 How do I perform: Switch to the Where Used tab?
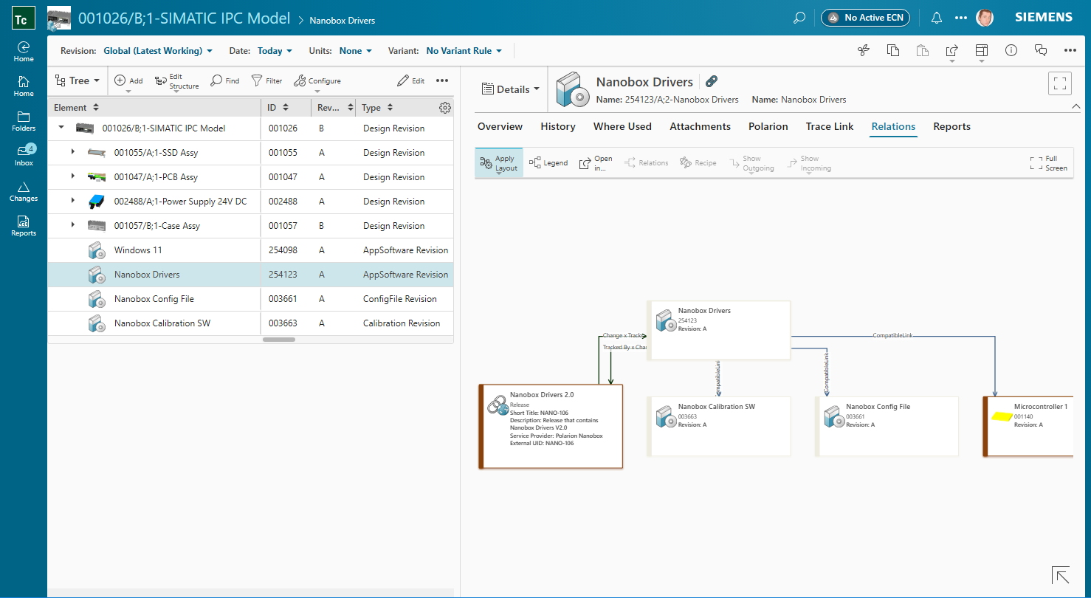[622, 126]
